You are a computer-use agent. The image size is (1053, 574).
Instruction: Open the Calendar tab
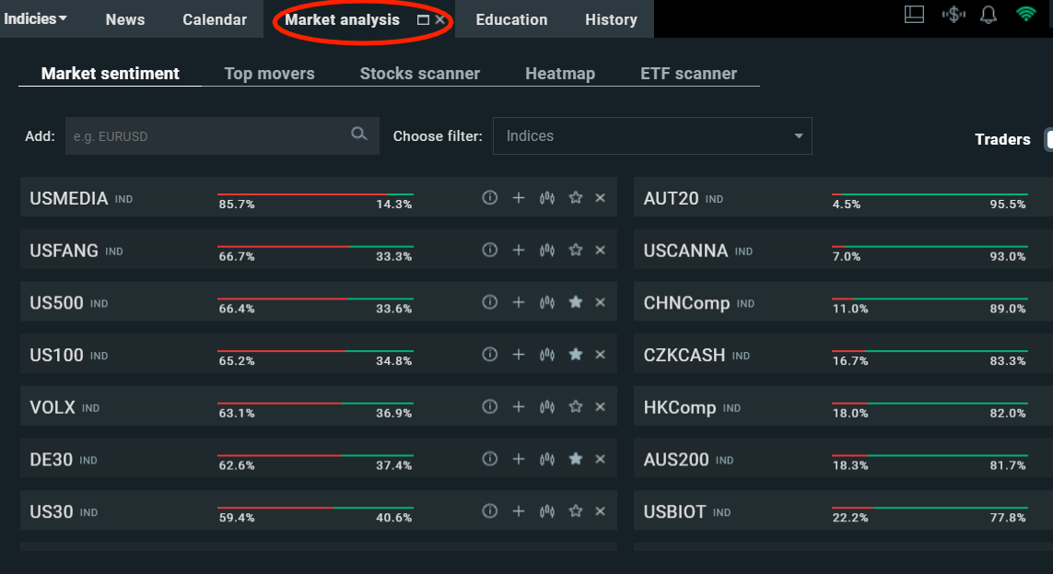215,19
